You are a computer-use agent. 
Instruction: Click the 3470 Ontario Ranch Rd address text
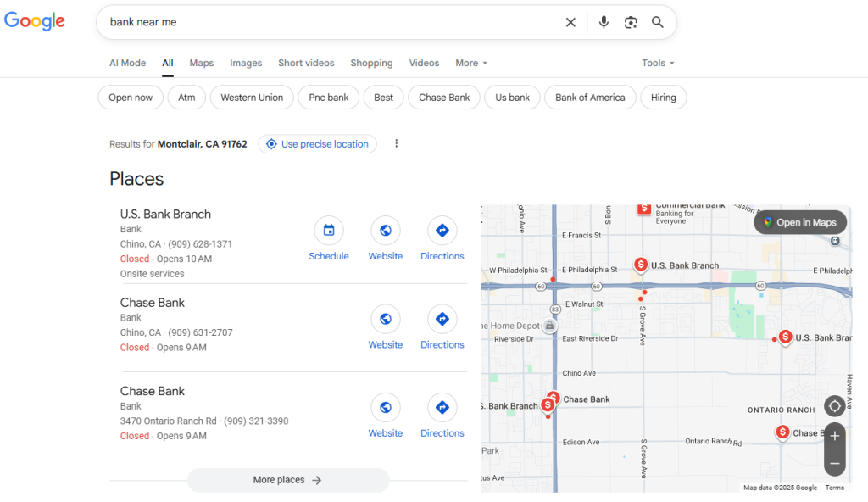tap(169, 421)
